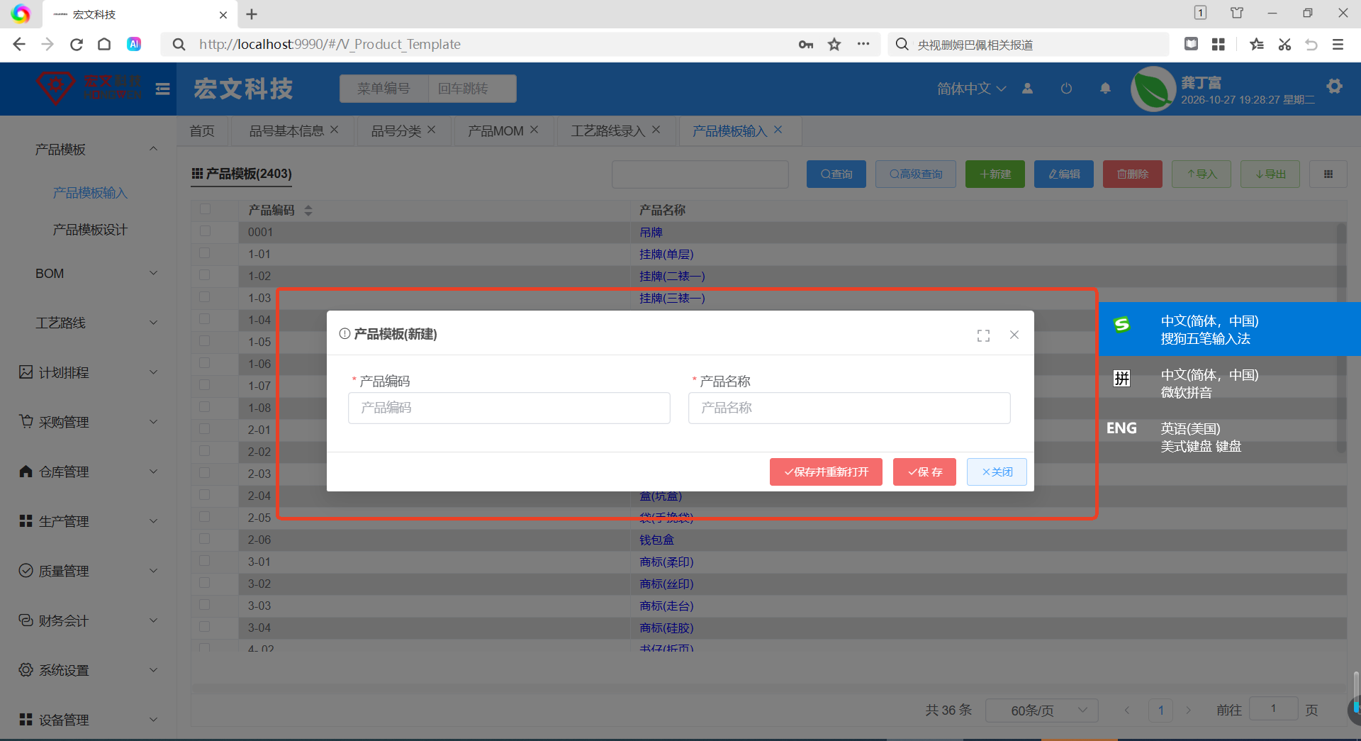Screen dimensions: 1361x741
Task: Close the 品号分类 tab
Action: [432, 130]
